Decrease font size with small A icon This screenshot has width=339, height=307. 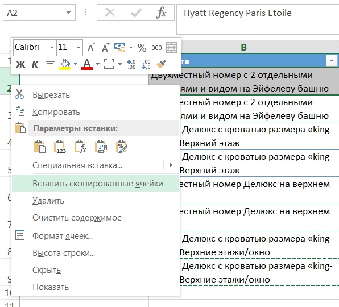tap(105, 47)
